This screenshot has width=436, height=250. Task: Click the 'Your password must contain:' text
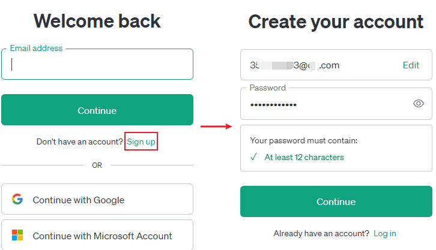303,141
